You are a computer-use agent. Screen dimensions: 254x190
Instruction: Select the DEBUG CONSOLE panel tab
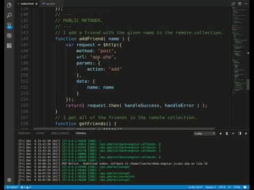(x=60, y=133)
